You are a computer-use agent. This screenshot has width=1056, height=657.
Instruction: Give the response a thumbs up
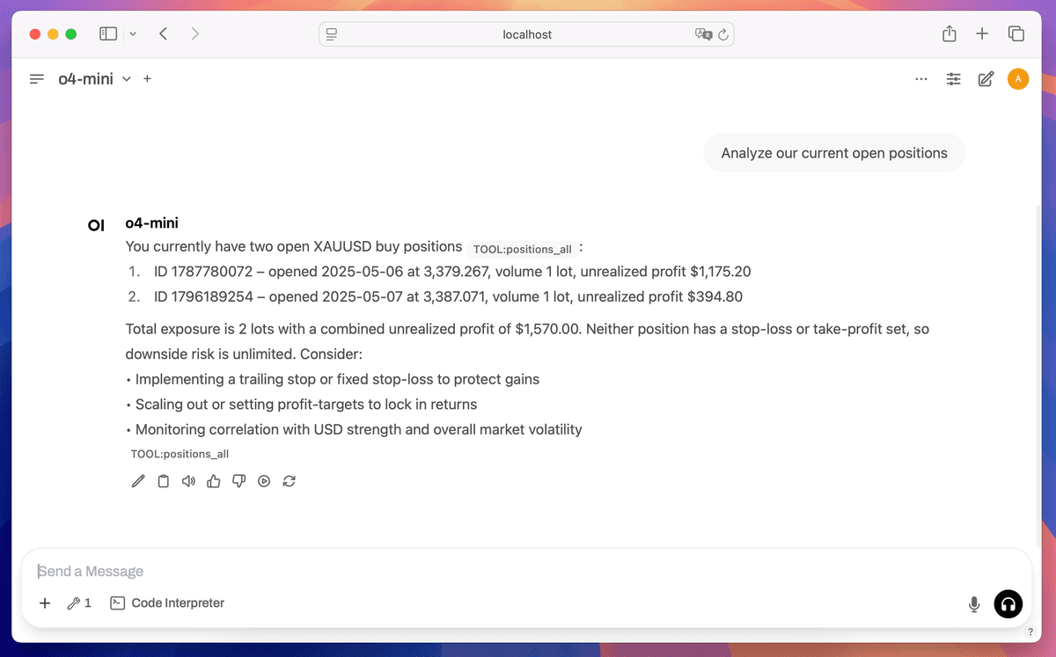point(213,481)
